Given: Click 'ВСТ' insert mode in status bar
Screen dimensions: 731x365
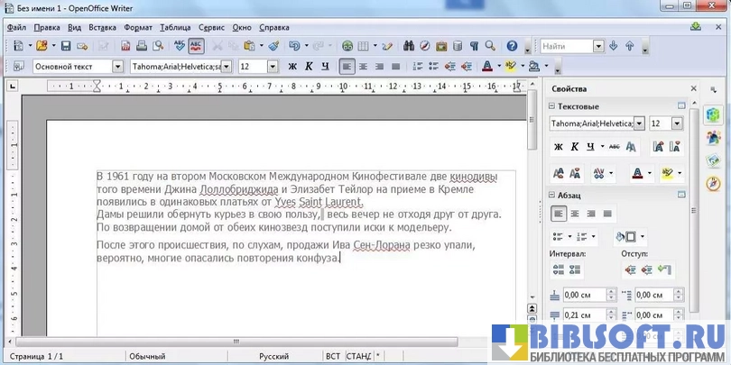Looking at the screenshot, I should 333,357.
